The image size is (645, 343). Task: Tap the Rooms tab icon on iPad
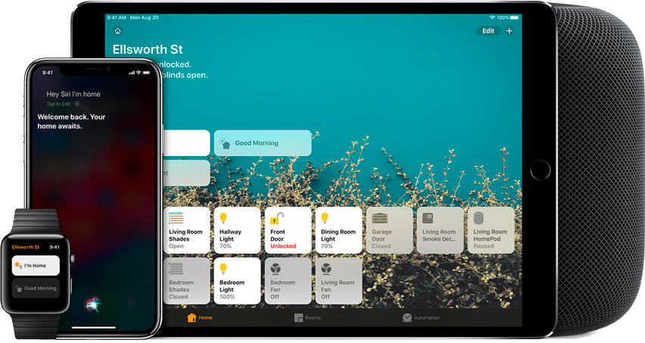[x=298, y=317]
